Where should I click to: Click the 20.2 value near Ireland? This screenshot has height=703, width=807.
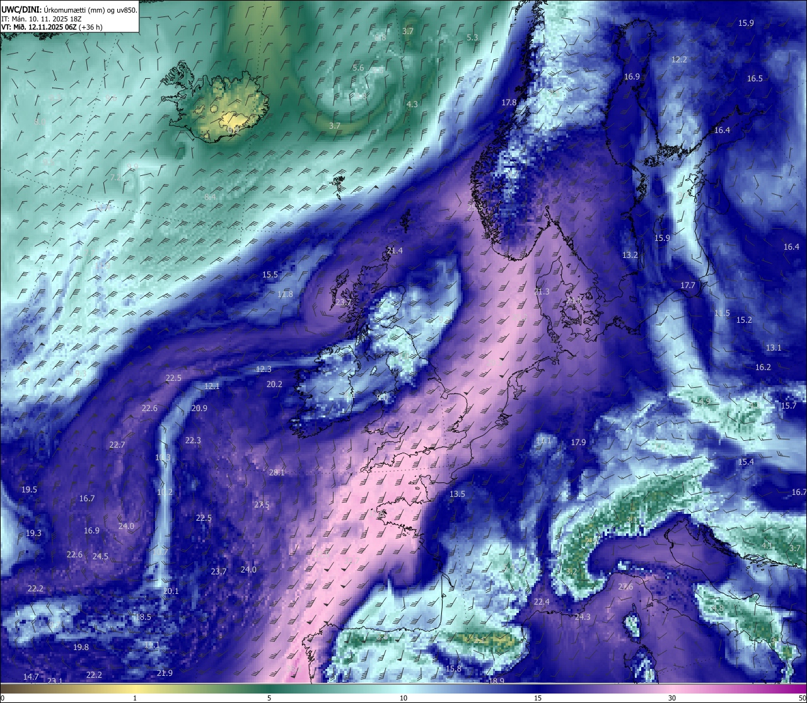point(274,384)
